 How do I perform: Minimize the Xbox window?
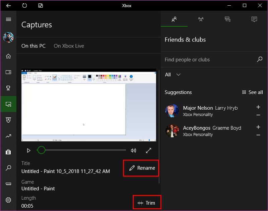229,6
